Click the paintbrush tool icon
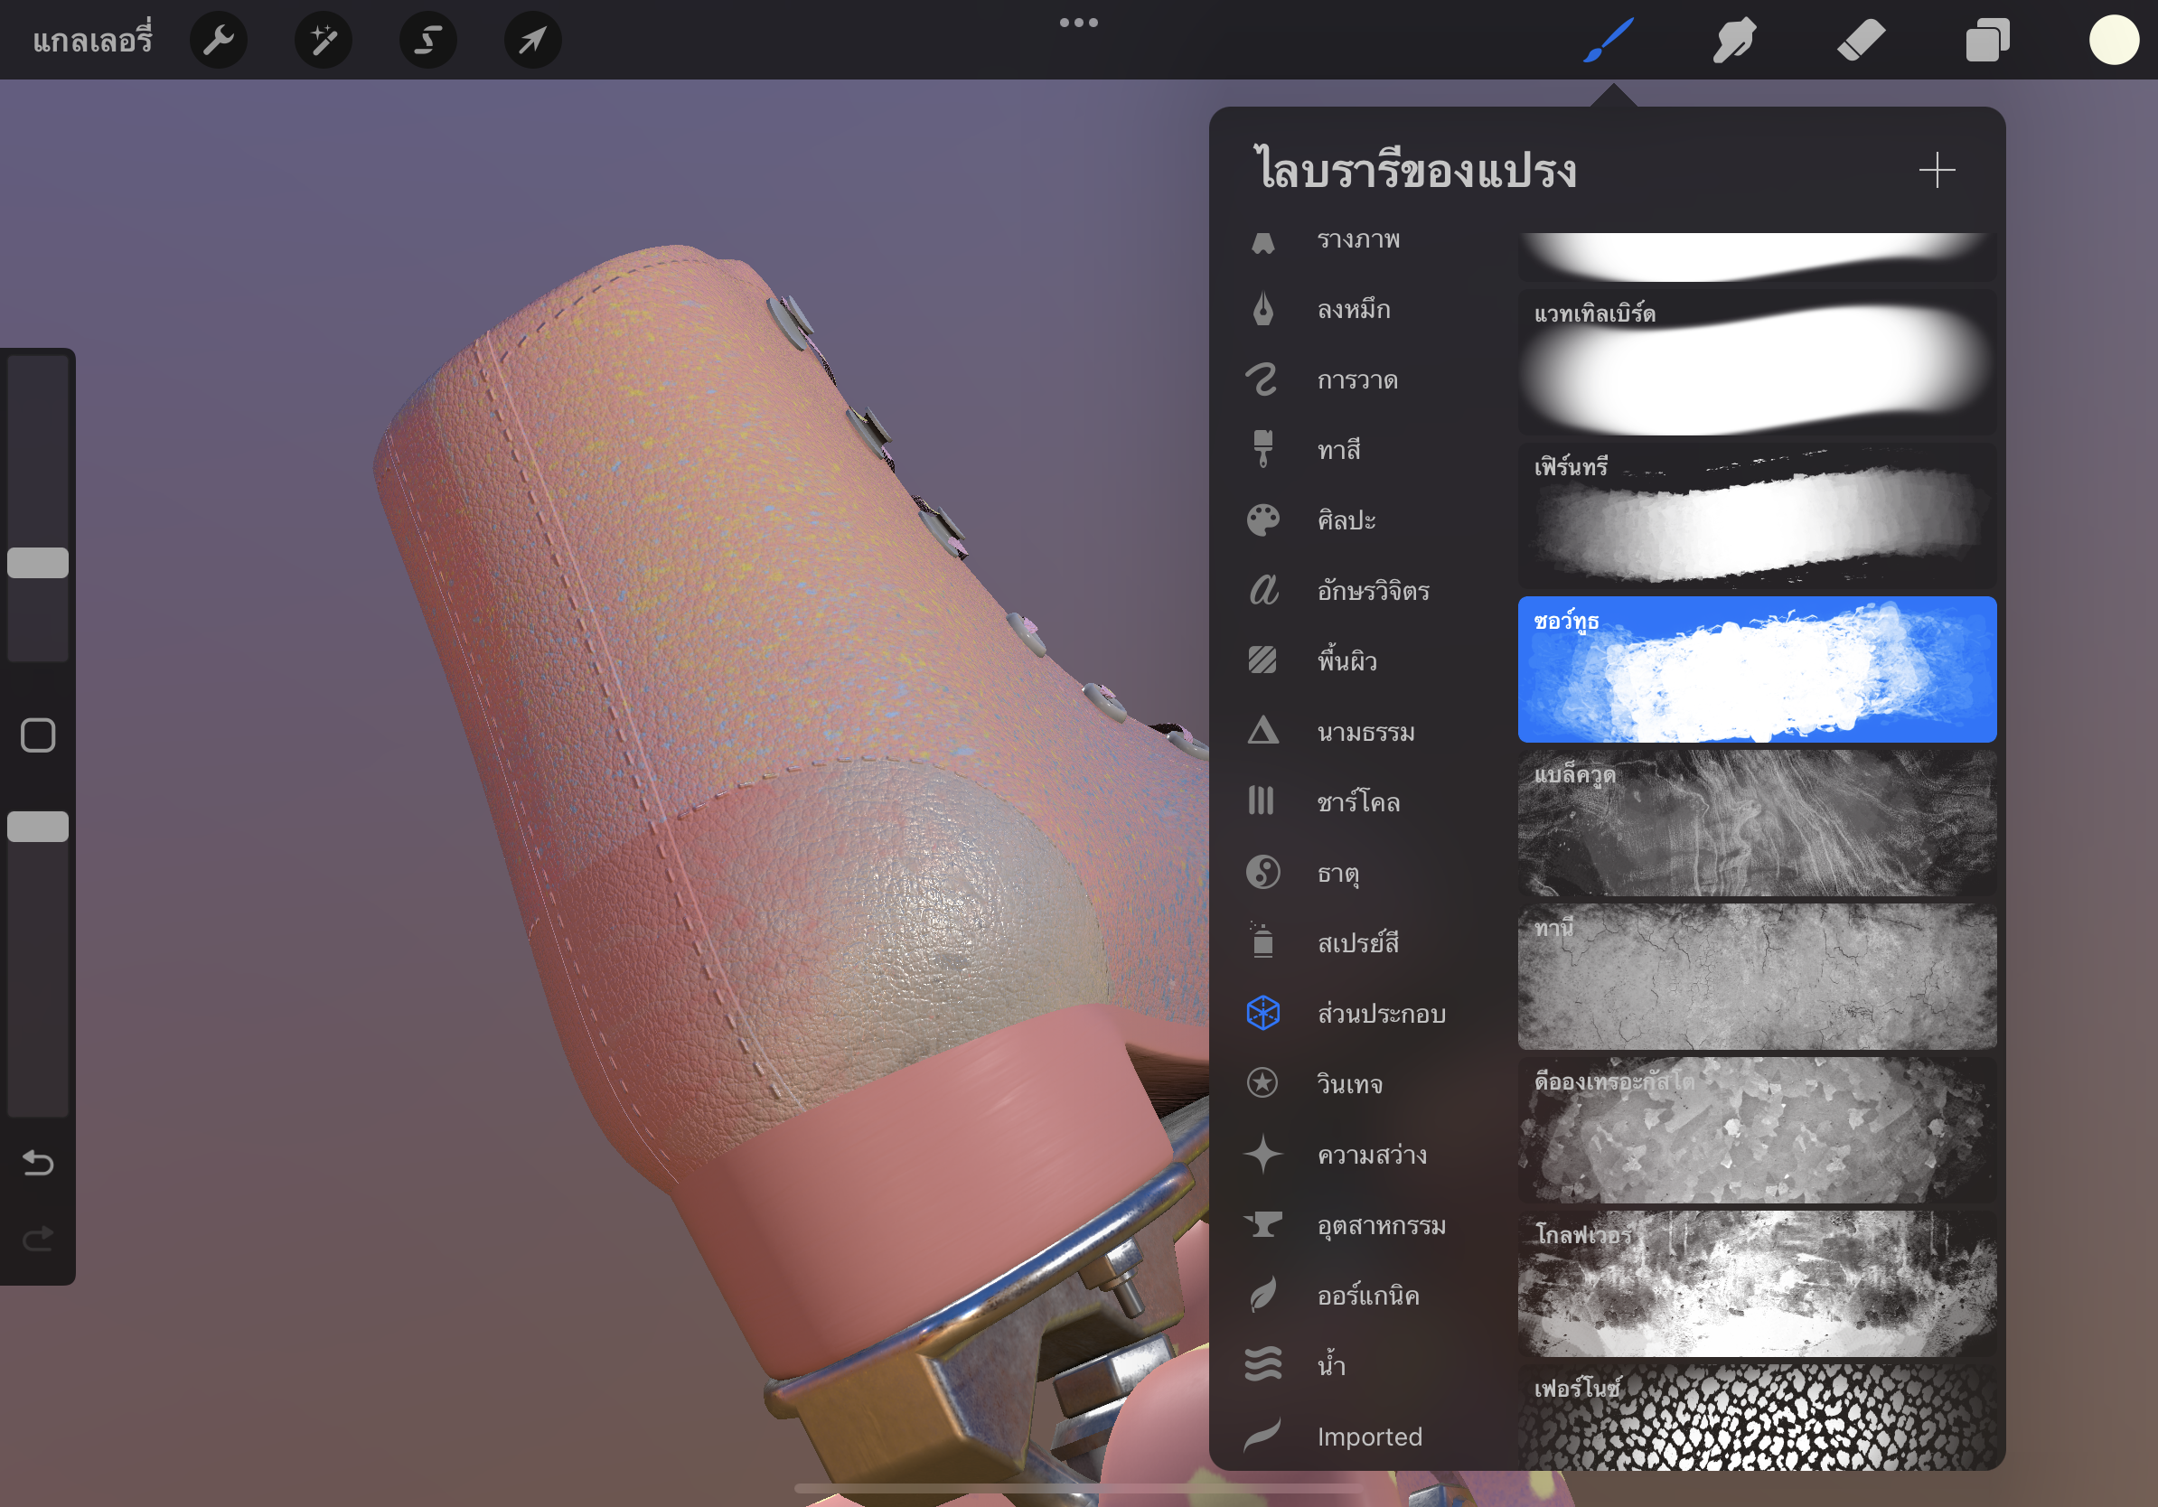 [1609, 41]
